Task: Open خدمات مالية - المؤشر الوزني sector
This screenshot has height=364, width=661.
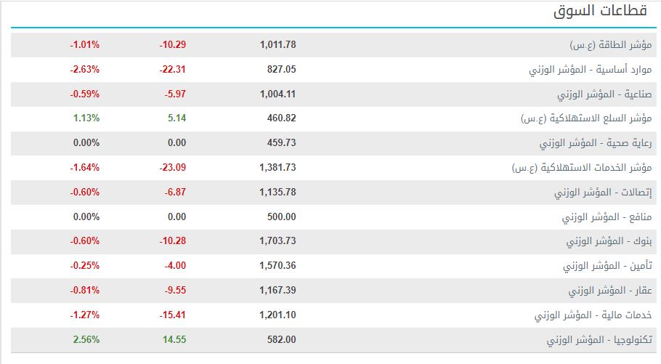Action: tap(593, 315)
